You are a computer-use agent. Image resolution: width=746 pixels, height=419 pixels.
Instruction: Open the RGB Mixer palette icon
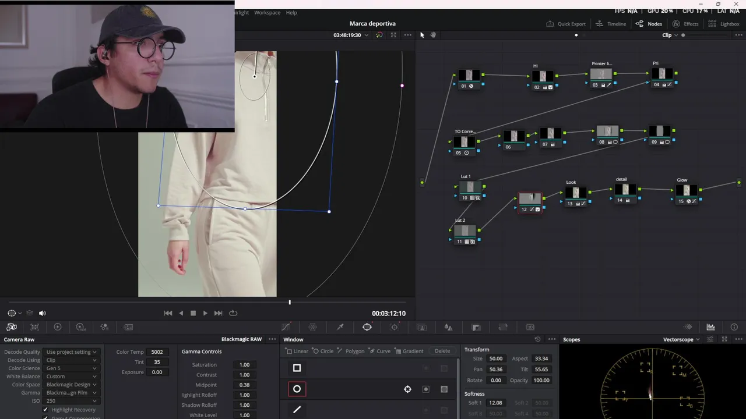pyautogui.click(x=104, y=327)
